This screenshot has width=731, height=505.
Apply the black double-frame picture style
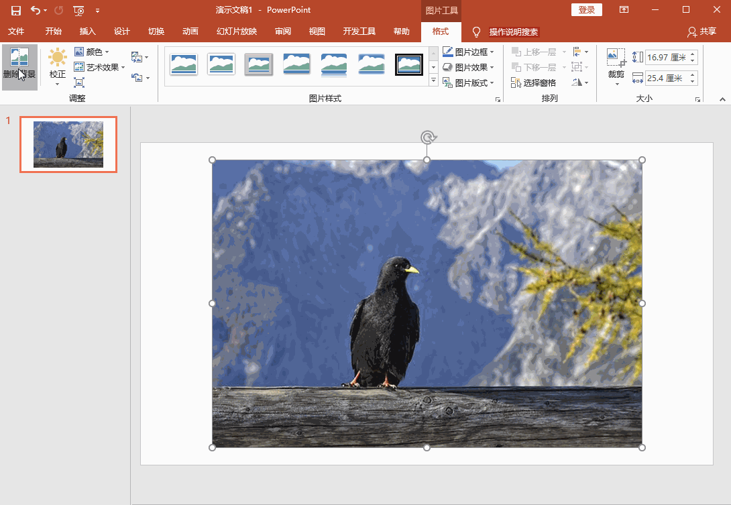pos(408,64)
